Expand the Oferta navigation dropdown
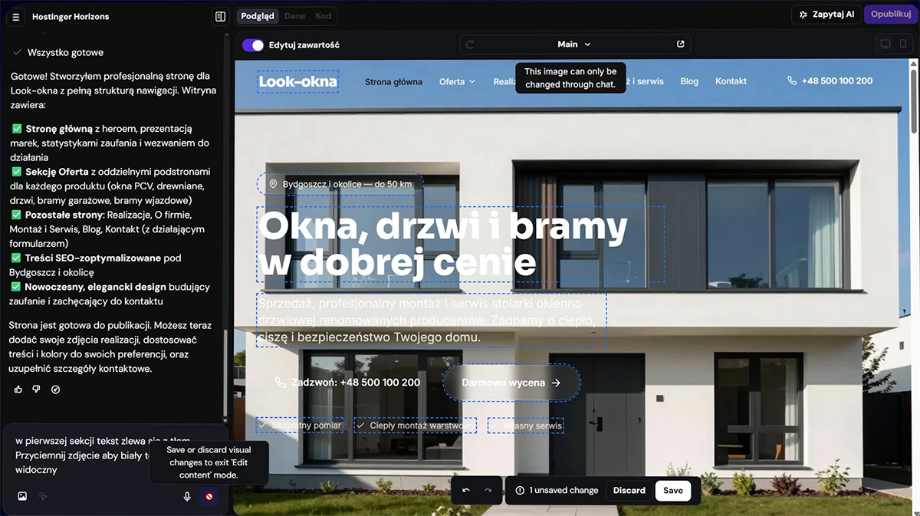 coord(457,81)
